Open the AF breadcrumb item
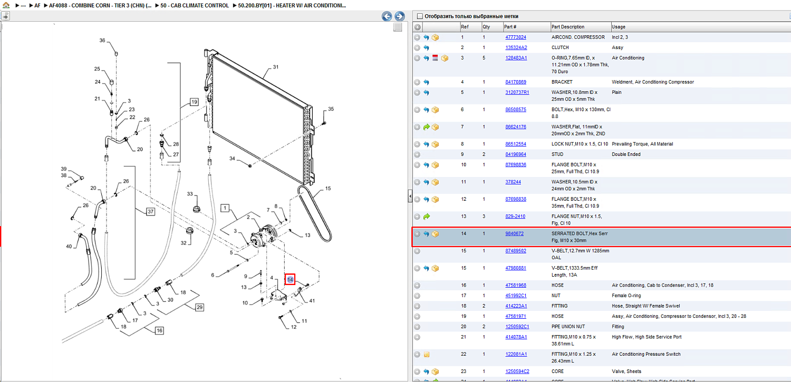 37,5
